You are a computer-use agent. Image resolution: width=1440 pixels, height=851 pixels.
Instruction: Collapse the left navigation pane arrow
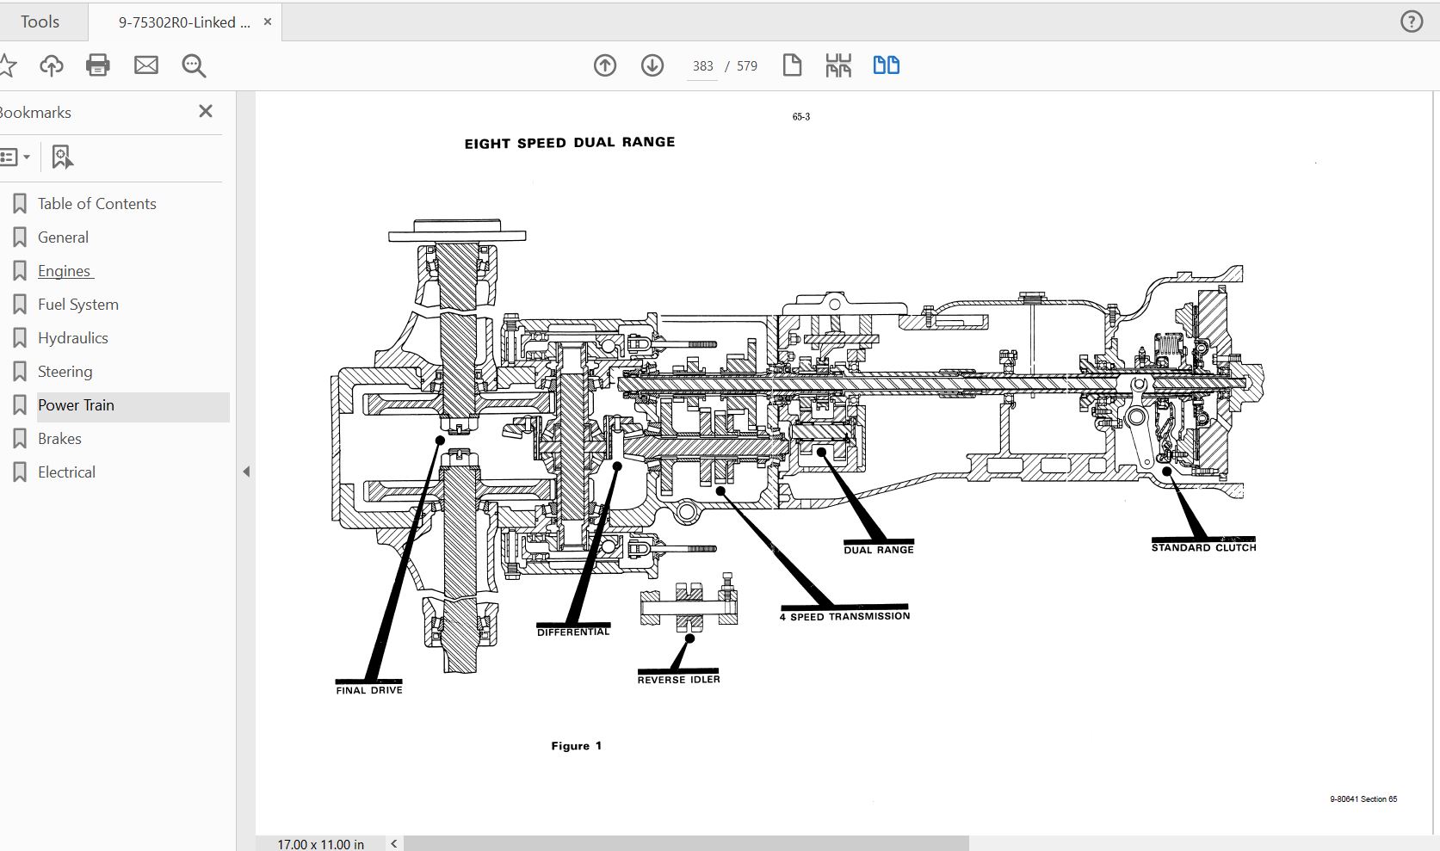tap(246, 472)
